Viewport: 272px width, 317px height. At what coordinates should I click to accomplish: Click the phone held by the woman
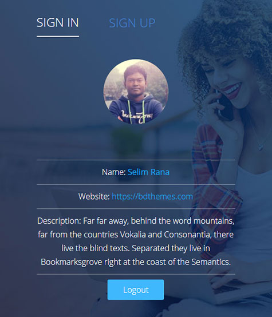point(224,105)
